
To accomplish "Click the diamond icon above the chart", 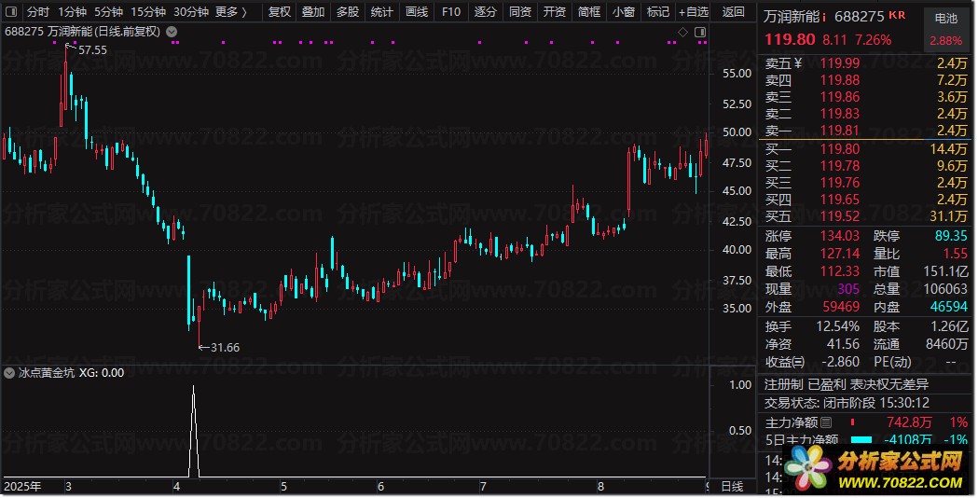I will pyautogui.click(x=683, y=32).
